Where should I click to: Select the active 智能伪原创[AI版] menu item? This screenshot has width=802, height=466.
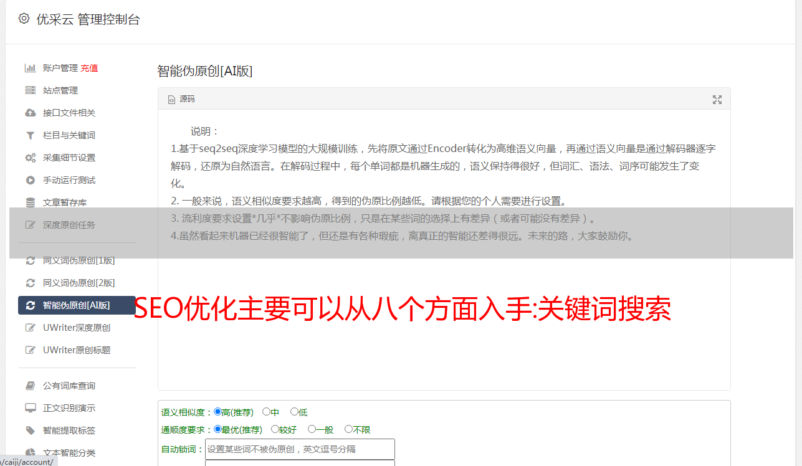pos(77,305)
